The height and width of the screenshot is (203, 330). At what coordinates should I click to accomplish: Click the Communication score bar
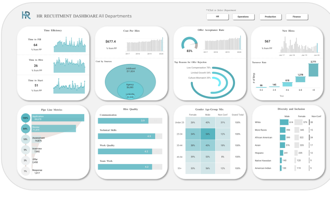tap(123, 121)
